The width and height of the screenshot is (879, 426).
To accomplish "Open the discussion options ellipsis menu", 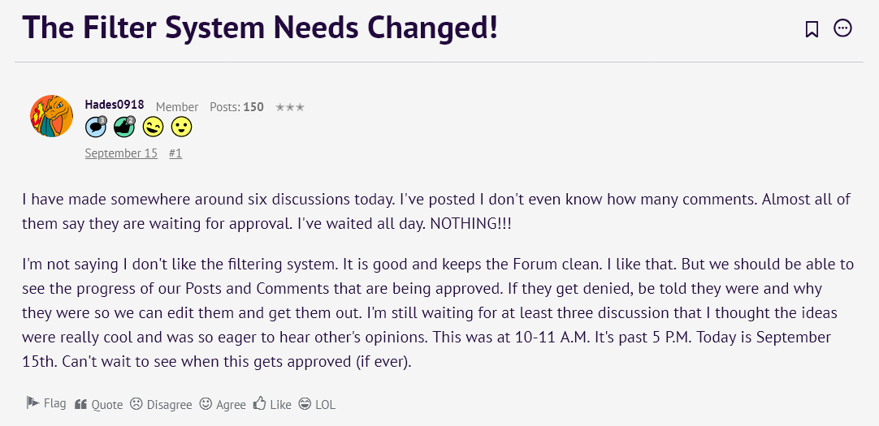I will pos(843,29).
